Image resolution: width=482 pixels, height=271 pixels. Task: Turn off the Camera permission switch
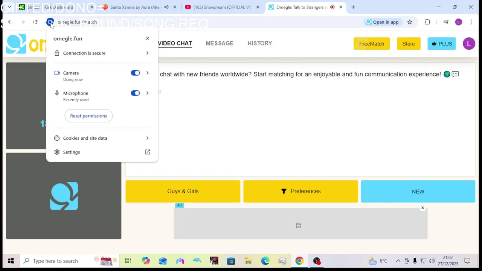135,73
